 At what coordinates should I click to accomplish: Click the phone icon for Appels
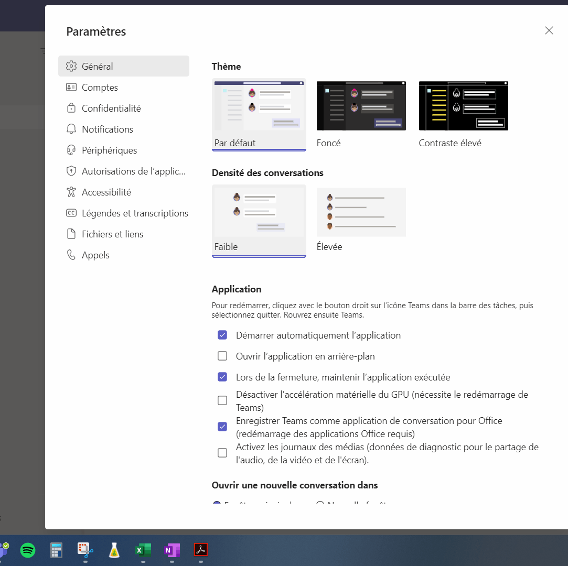point(71,255)
